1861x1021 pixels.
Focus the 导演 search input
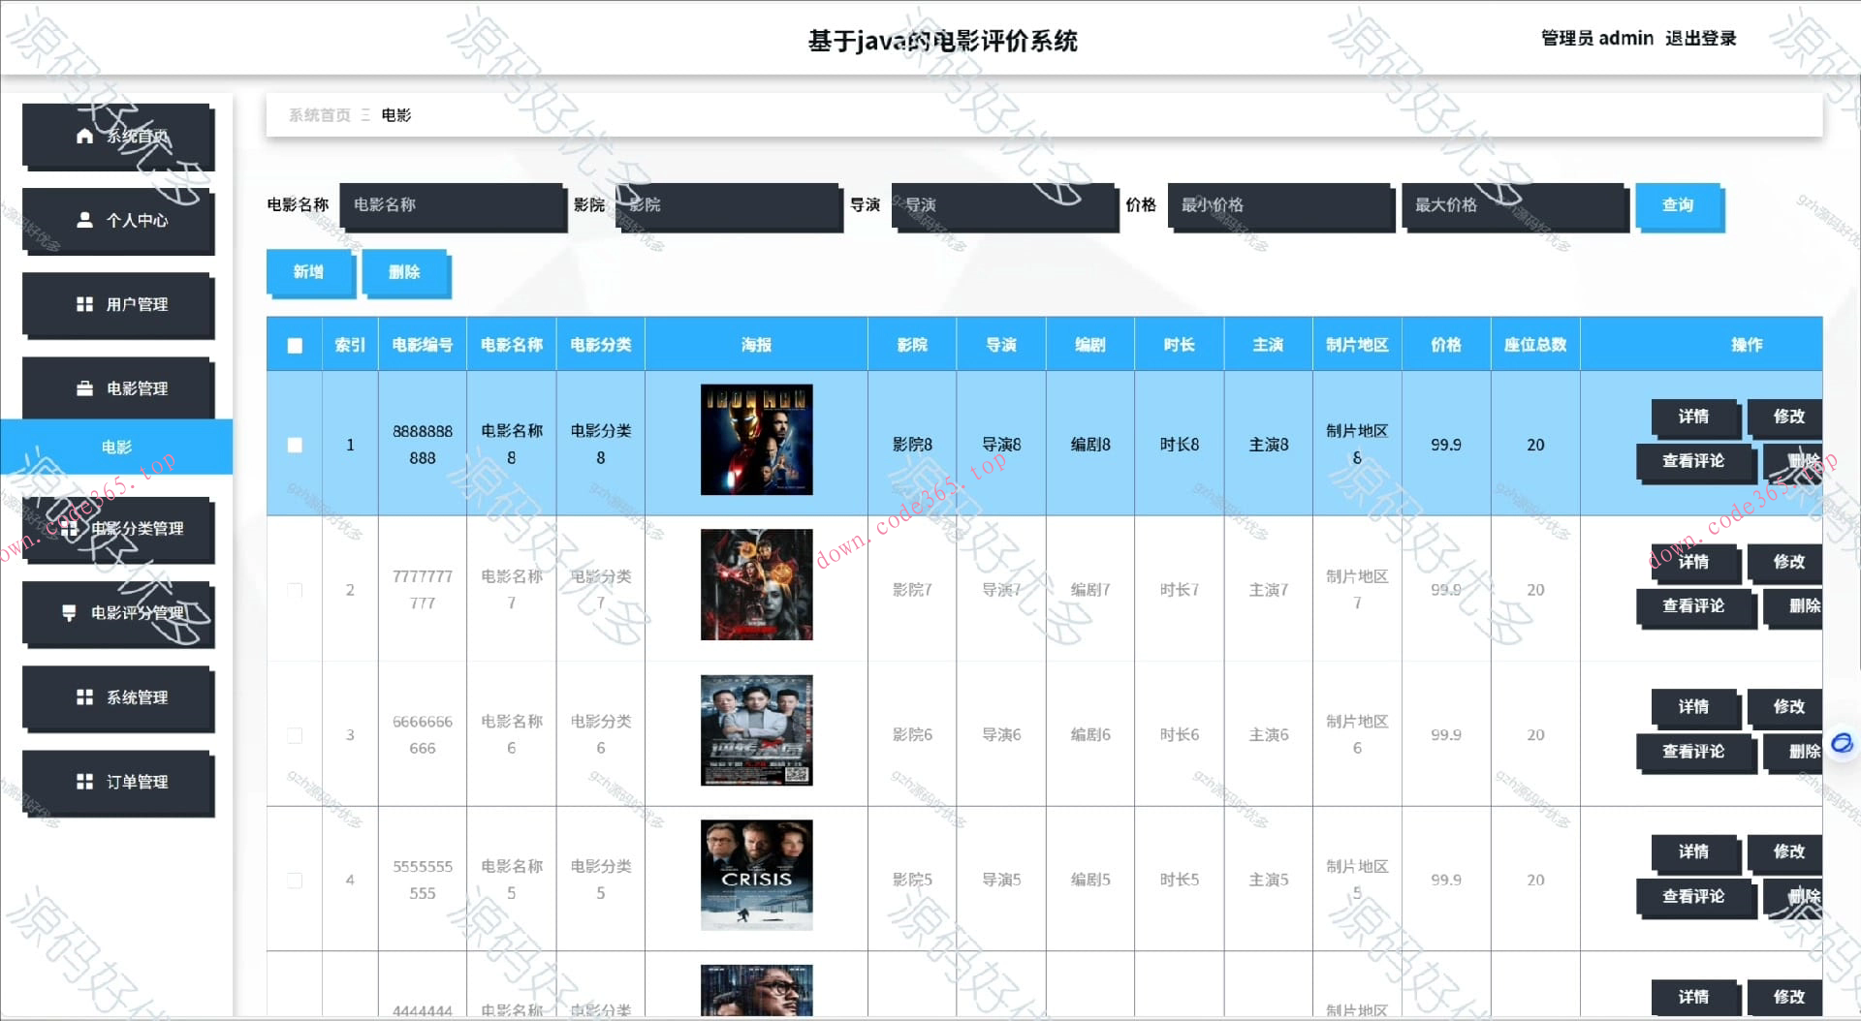(x=1004, y=205)
